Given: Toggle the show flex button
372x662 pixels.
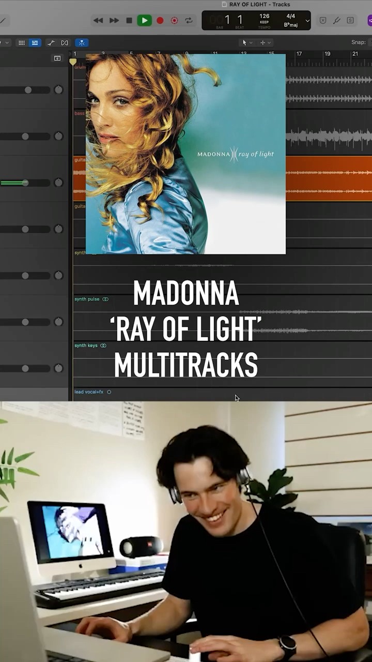Looking at the screenshot, I should (x=65, y=43).
